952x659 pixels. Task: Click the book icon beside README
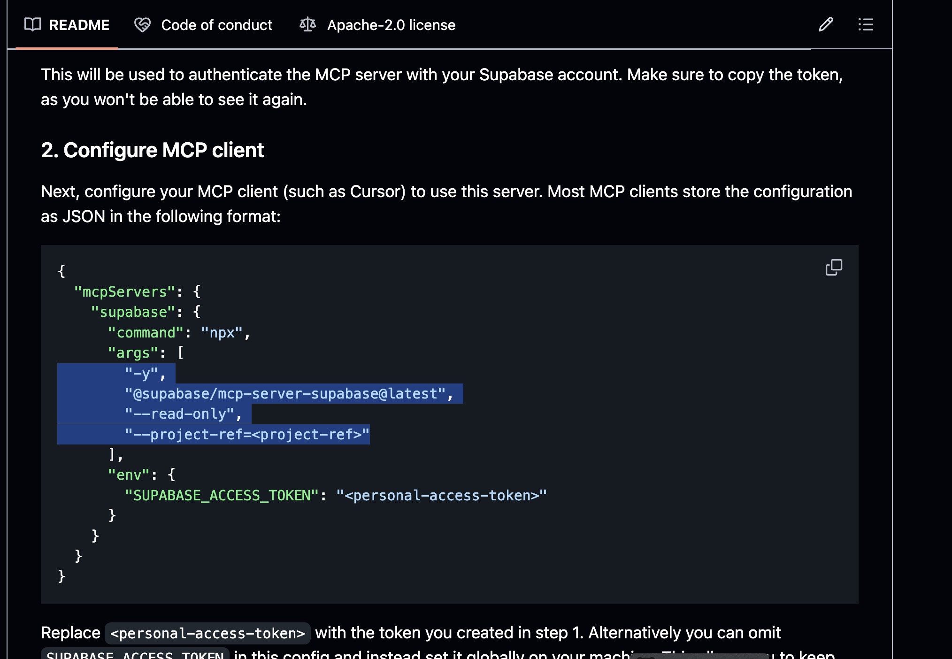click(x=32, y=24)
